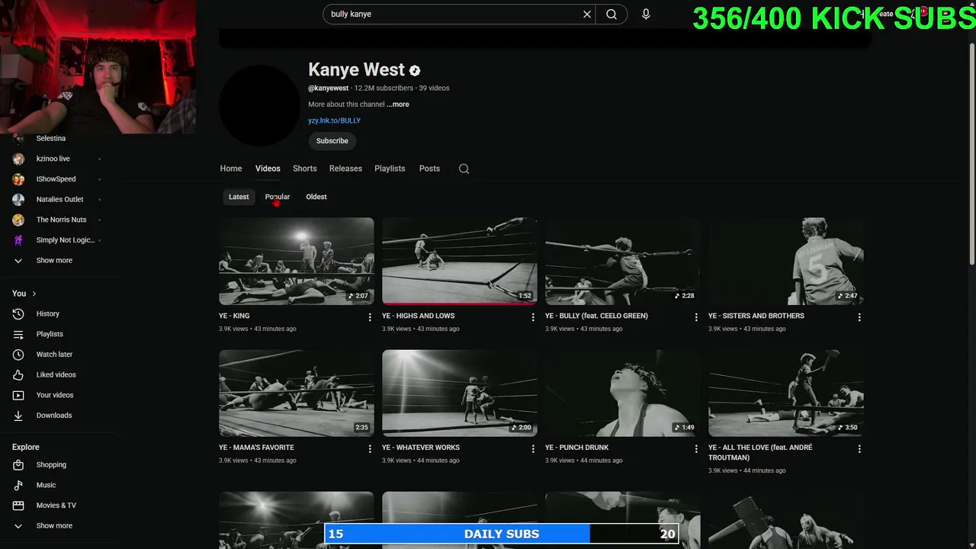The width and height of the screenshot is (976, 549).
Task: Open YE - KING video title
Action: tap(234, 316)
